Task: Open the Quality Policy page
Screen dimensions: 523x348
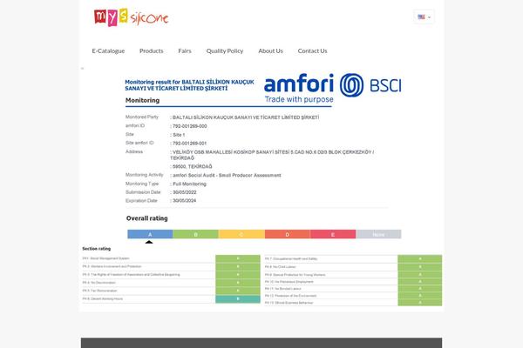Action: tap(225, 50)
